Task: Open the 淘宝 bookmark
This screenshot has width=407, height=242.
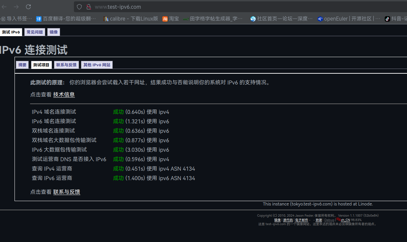Action: pyautogui.click(x=171, y=19)
